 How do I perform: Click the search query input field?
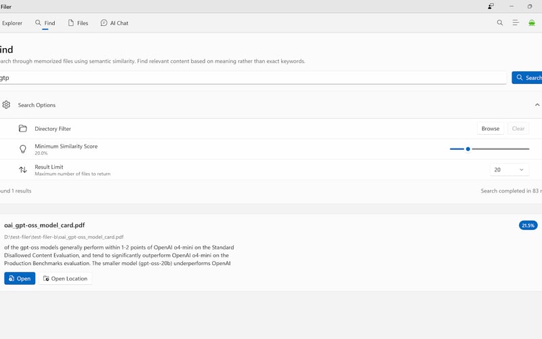click(253, 78)
